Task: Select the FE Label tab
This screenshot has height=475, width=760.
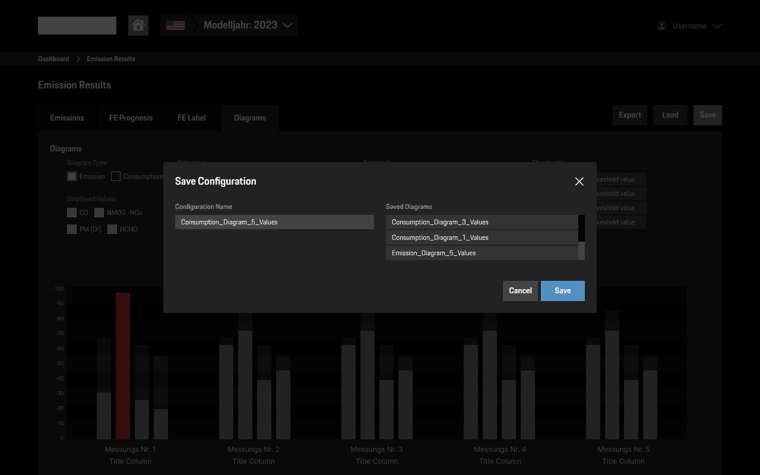Action: [191, 118]
